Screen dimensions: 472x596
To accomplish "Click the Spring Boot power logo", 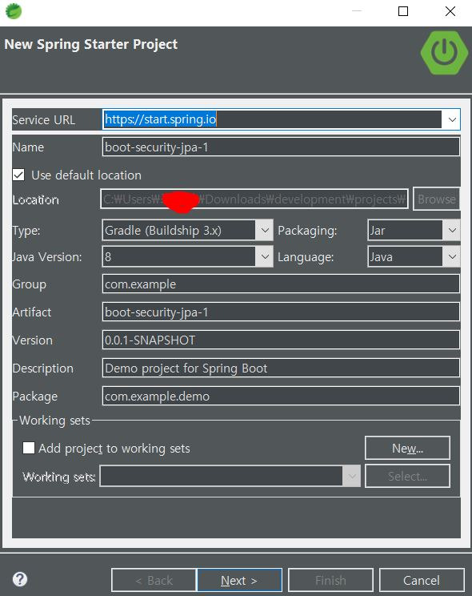I will pos(444,52).
